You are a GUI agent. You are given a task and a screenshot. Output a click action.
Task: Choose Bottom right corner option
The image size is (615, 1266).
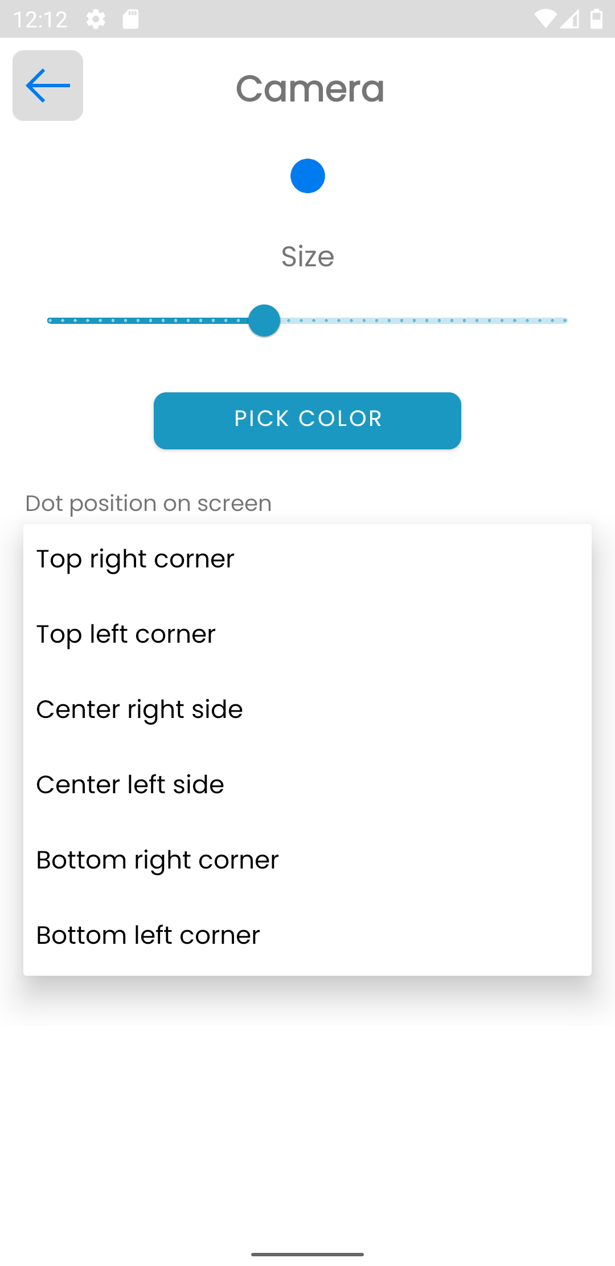point(157,860)
